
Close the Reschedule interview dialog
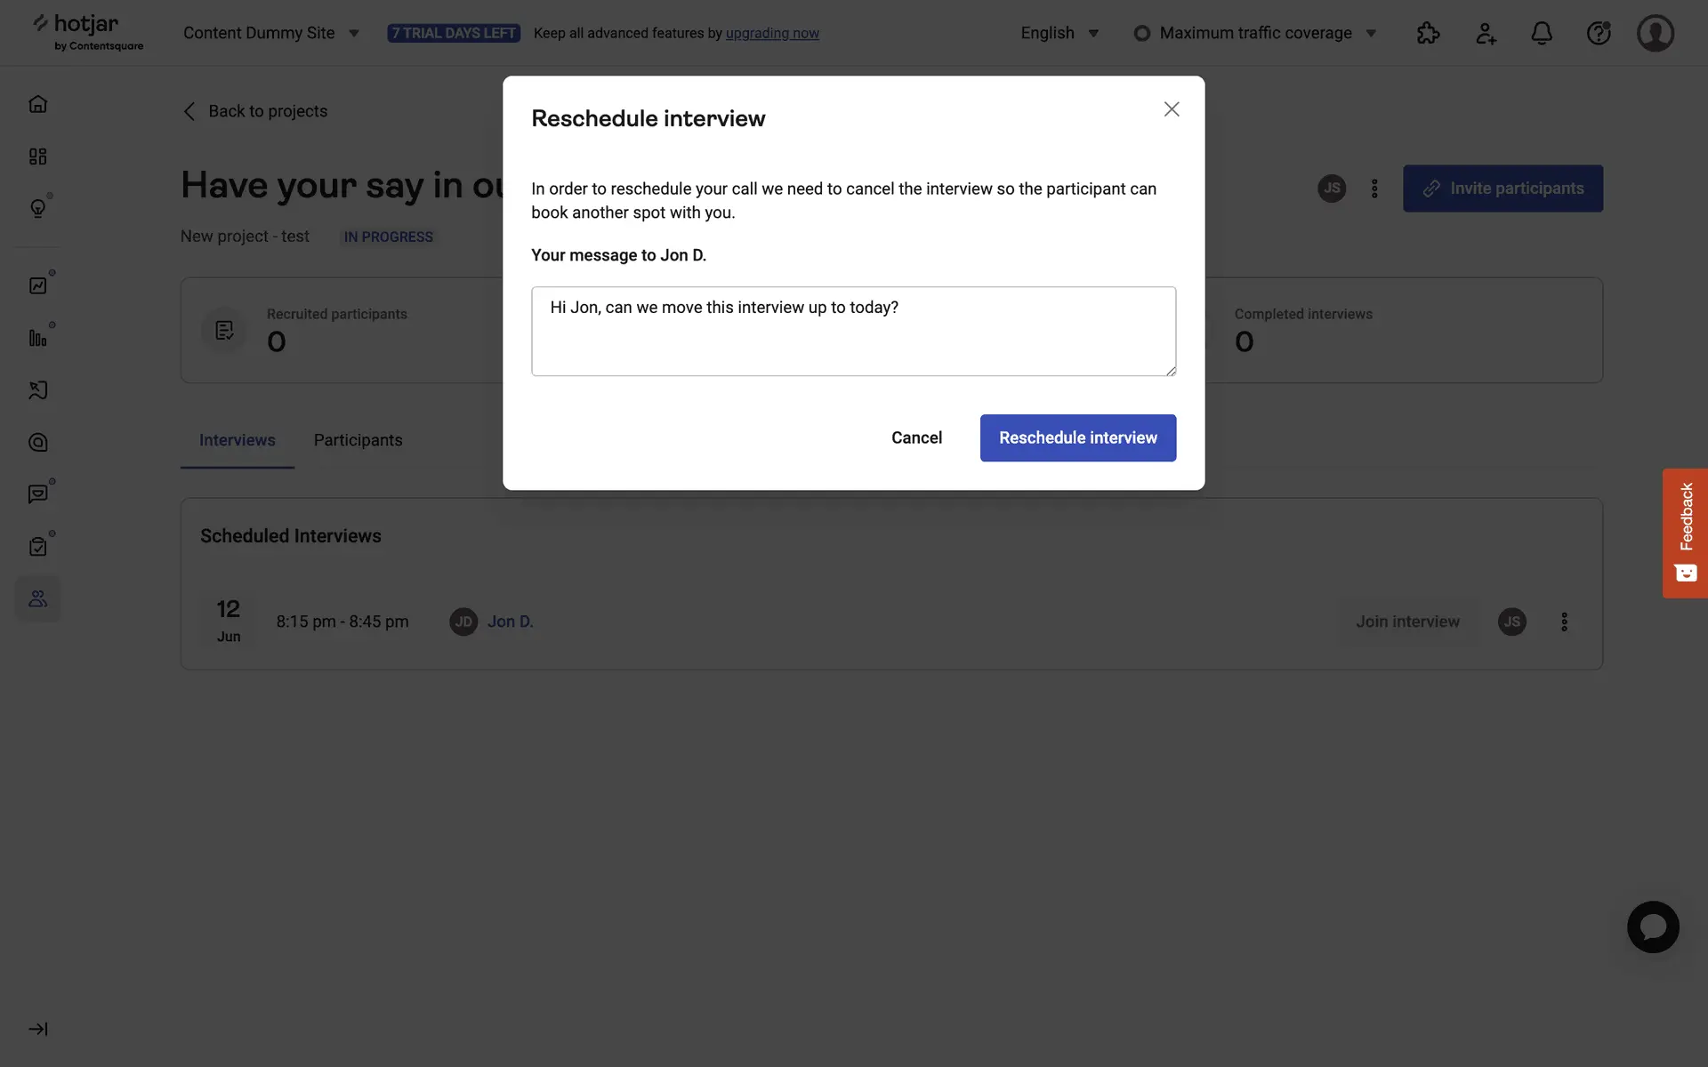point(1171,109)
